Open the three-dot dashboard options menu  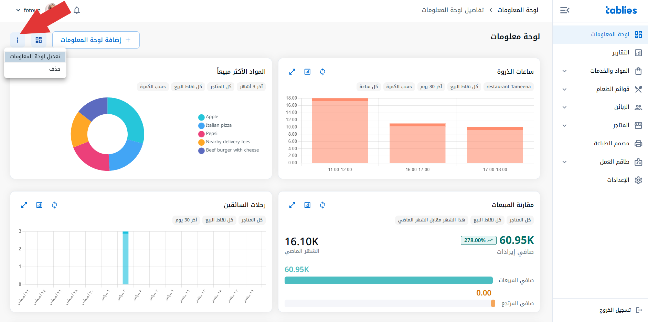(x=18, y=40)
